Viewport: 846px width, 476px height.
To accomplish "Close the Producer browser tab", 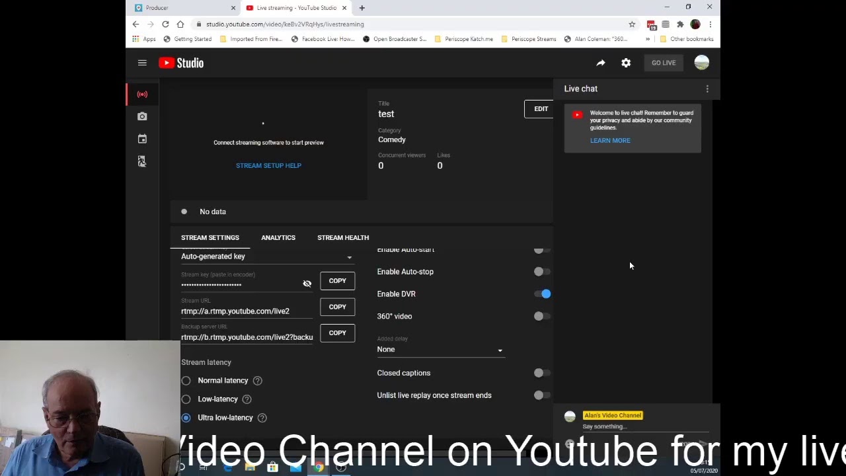I will [x=233, y=8].
